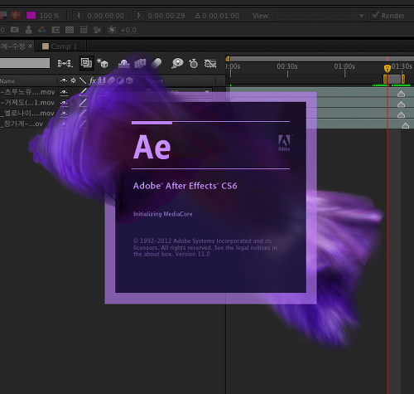The image size is (414, 394).
Task: Click the time navigator start handle
Action: (x=228, y=59)
